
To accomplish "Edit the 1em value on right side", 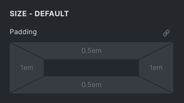I will pyautogui.click(x=156, y=68).
